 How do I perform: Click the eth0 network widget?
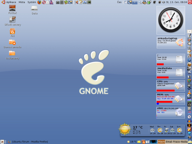[171, 113]
